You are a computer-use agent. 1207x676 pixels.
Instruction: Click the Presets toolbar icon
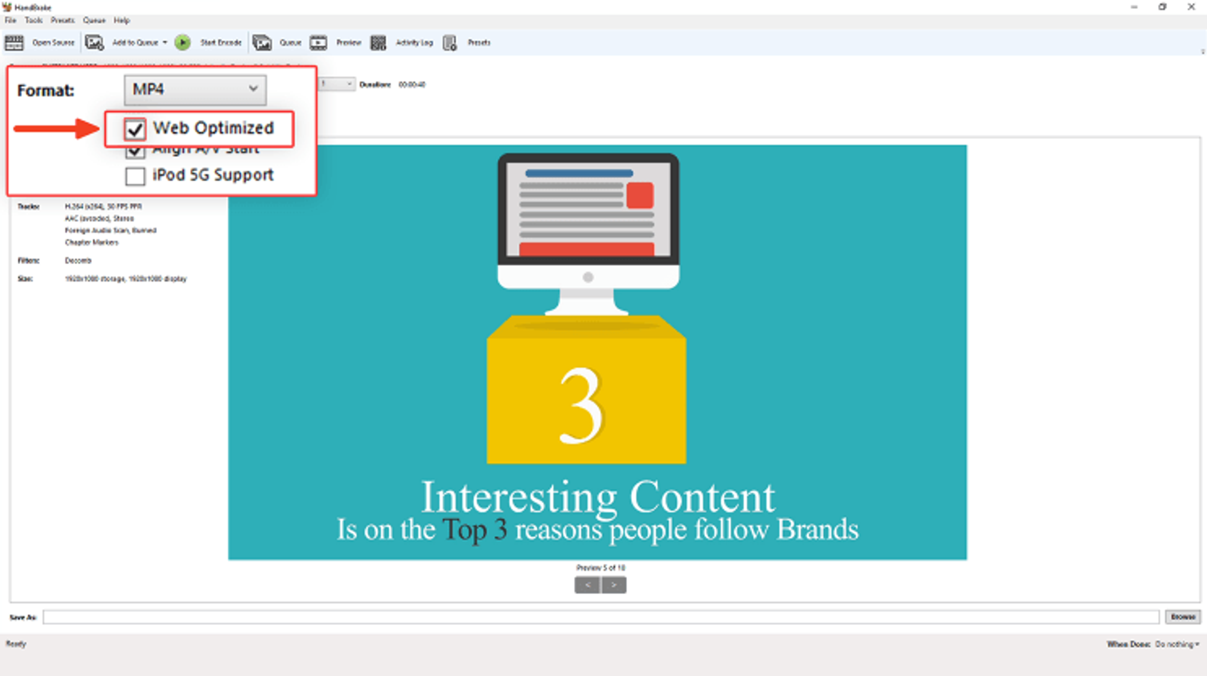pyautogui.click(x=450, y=43)
